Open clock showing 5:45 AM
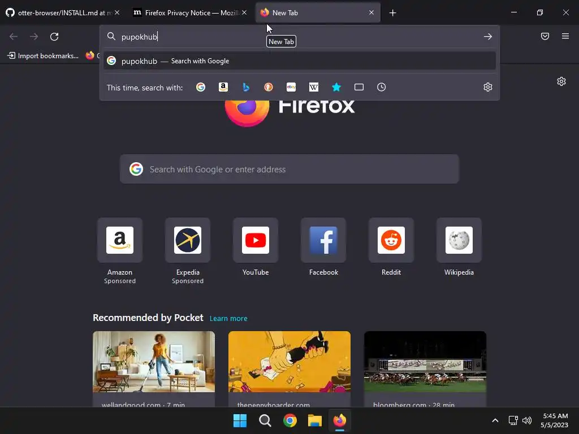 pyautogui.click(x=554, y=420)
